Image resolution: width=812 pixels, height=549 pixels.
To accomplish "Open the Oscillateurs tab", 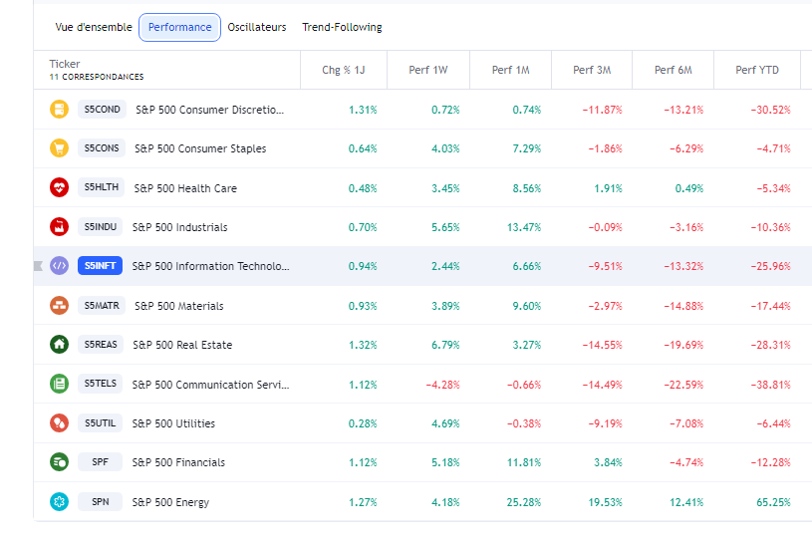I will [x=257, y=27].
